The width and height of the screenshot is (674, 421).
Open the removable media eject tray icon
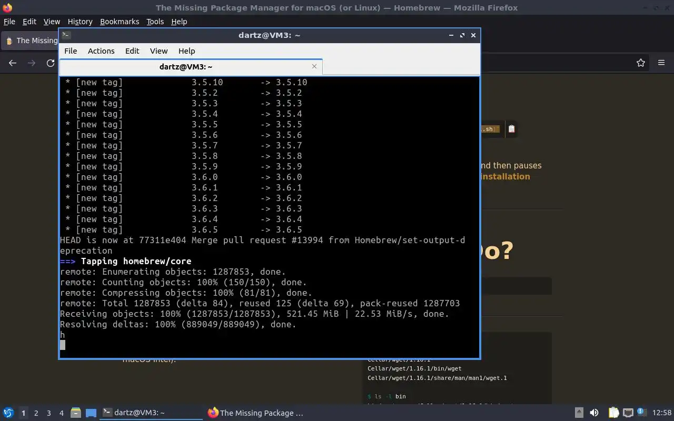579,413
